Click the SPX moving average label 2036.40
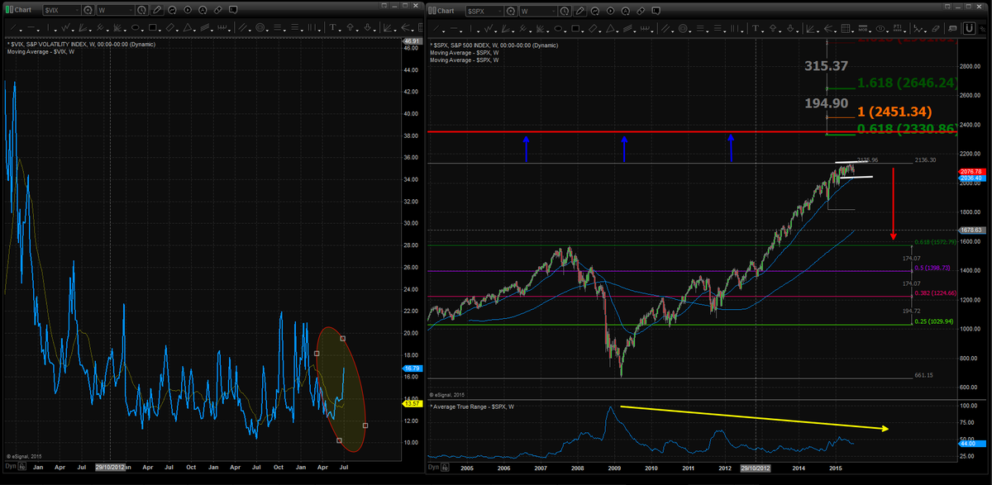The image size is (992, 485). [971, 178]
